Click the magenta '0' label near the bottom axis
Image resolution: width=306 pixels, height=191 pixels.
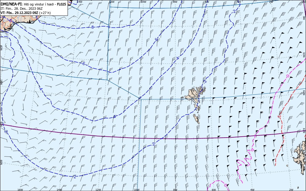[225, 185]
